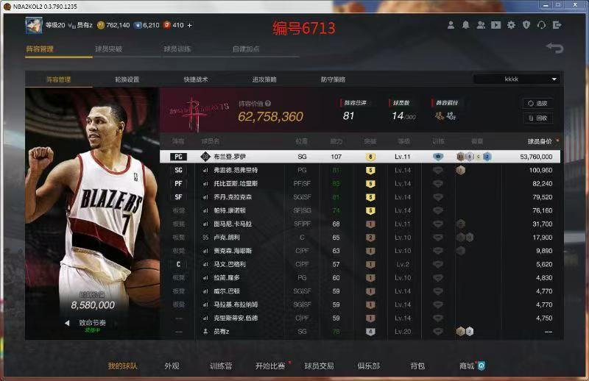This screenshot has width=589, height=381.
Task: Go to 我的球队 in bottom navigation
Action: [122, 366]
